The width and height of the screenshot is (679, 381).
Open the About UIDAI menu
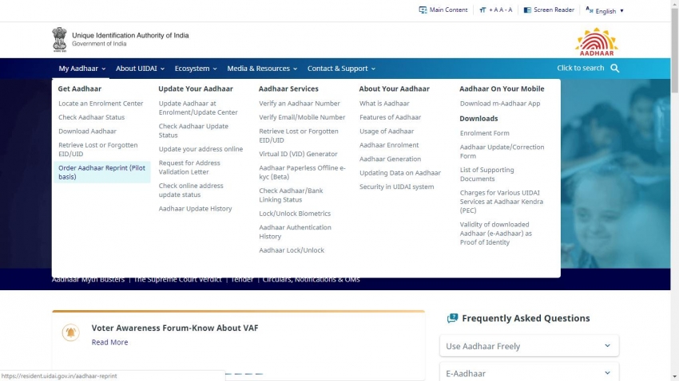(x=140, y=69)
